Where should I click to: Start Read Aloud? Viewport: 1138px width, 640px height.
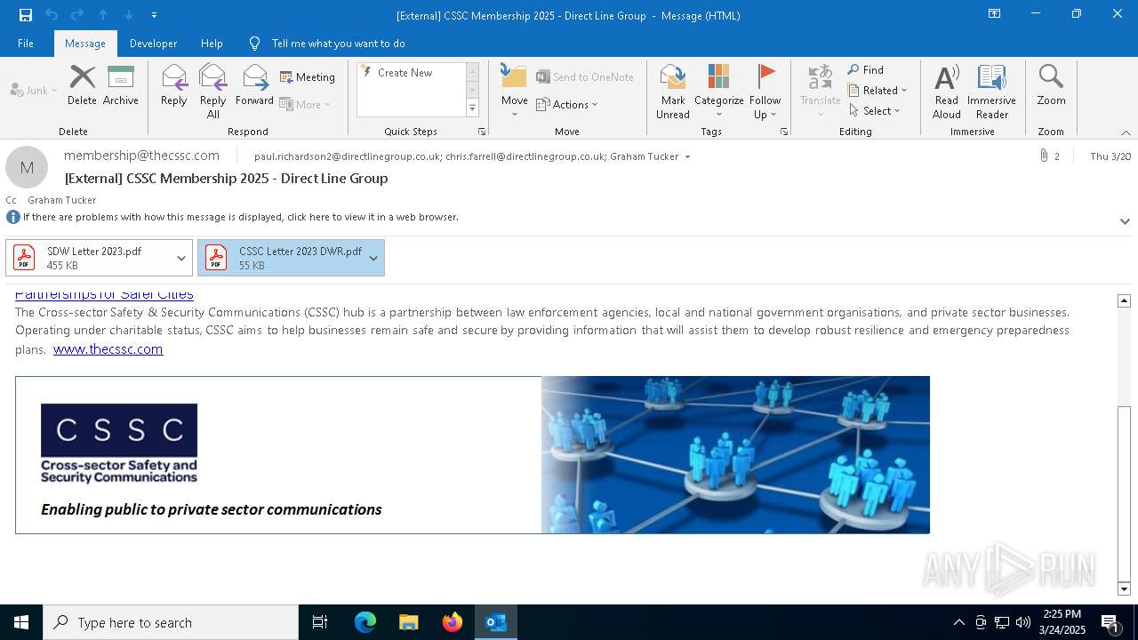coord(946,92)
